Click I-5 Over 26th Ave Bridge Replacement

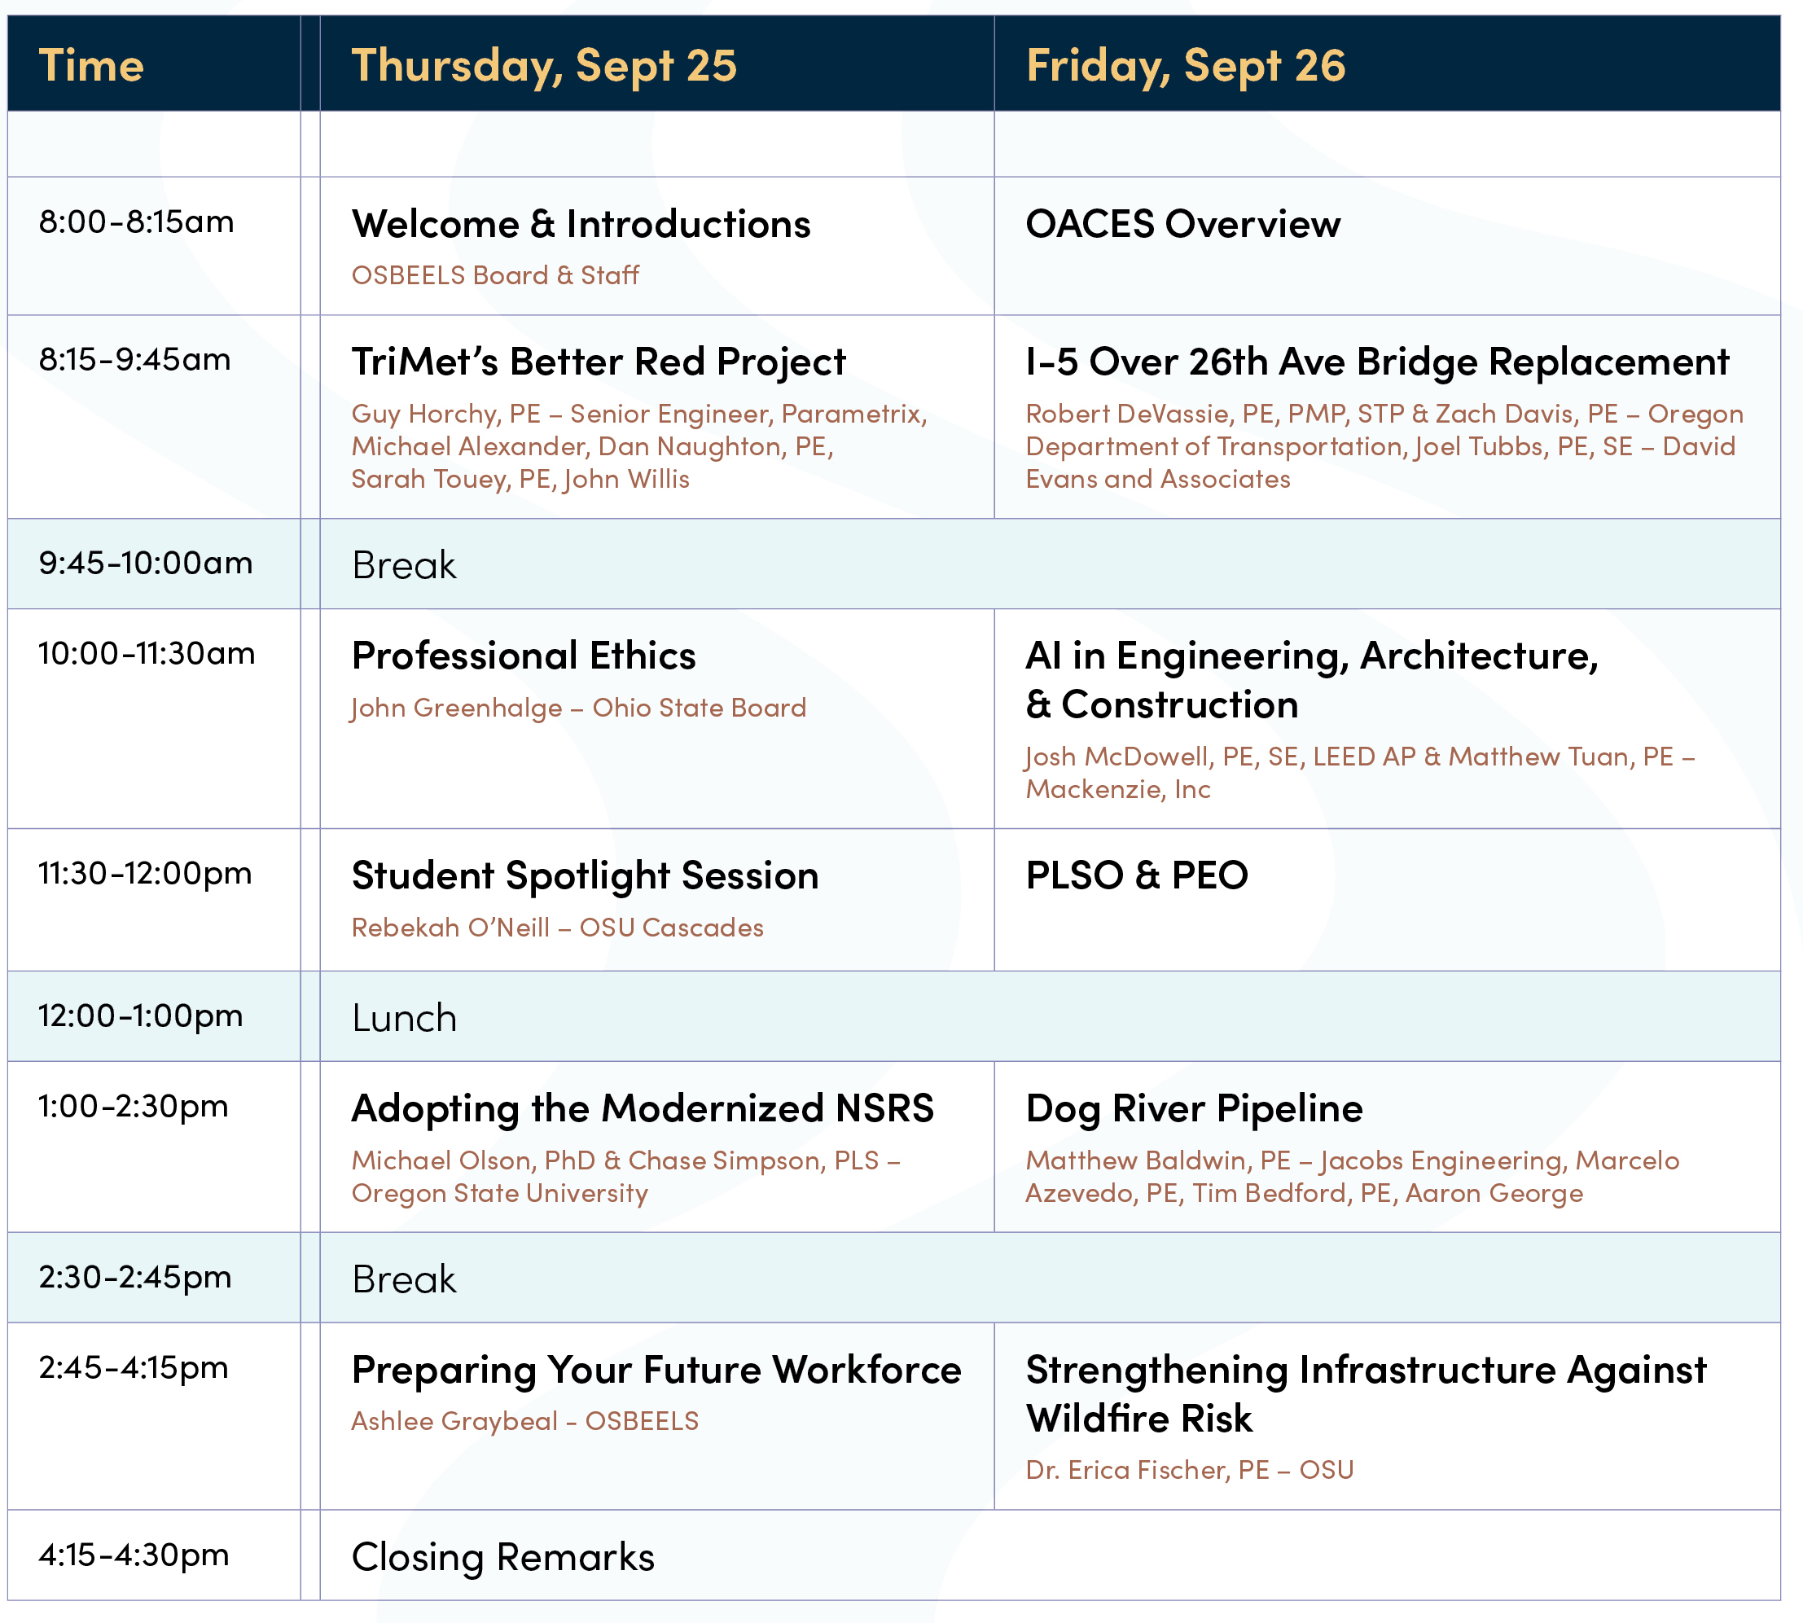(1377, 361)
